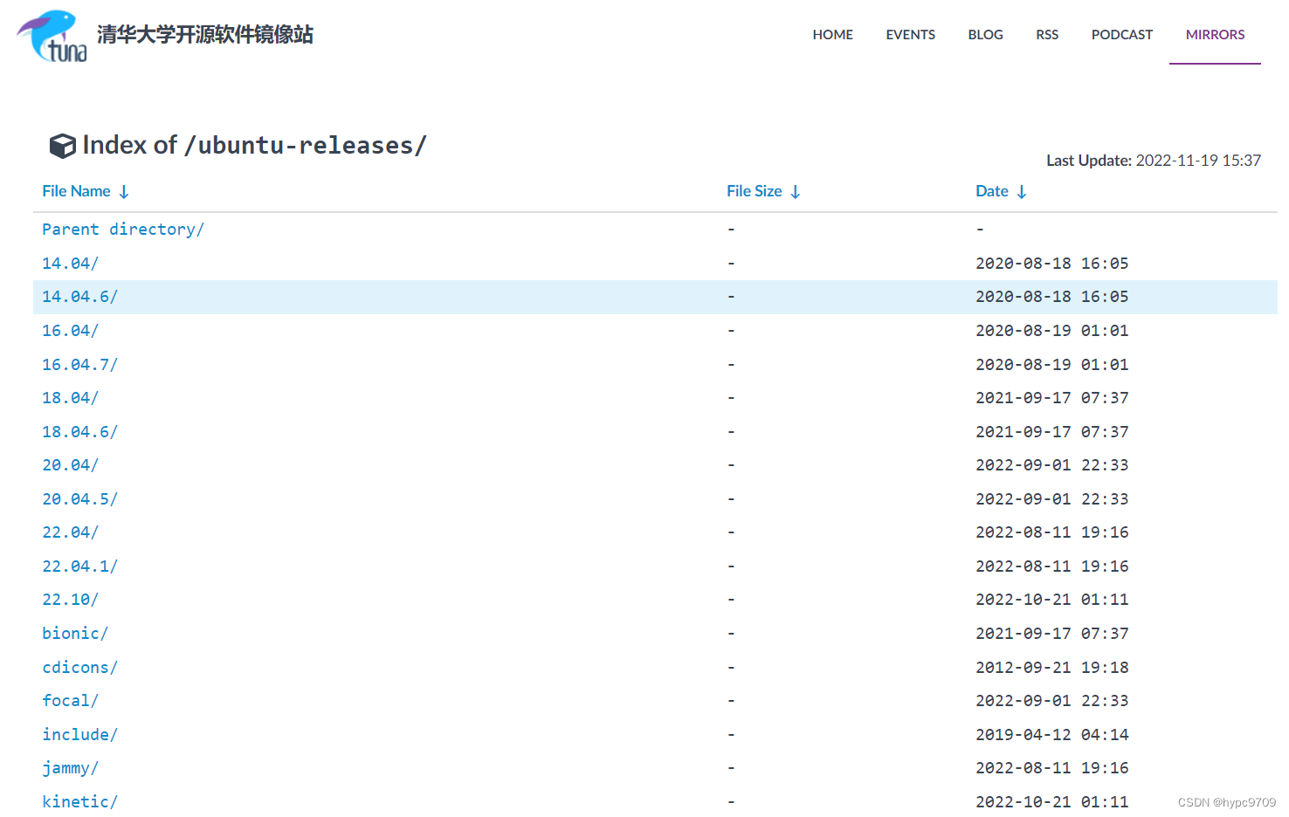The height and width of the screenshot is (817, 1289).
Task: Open the HOME menu item
Action: tap(832, 35)
